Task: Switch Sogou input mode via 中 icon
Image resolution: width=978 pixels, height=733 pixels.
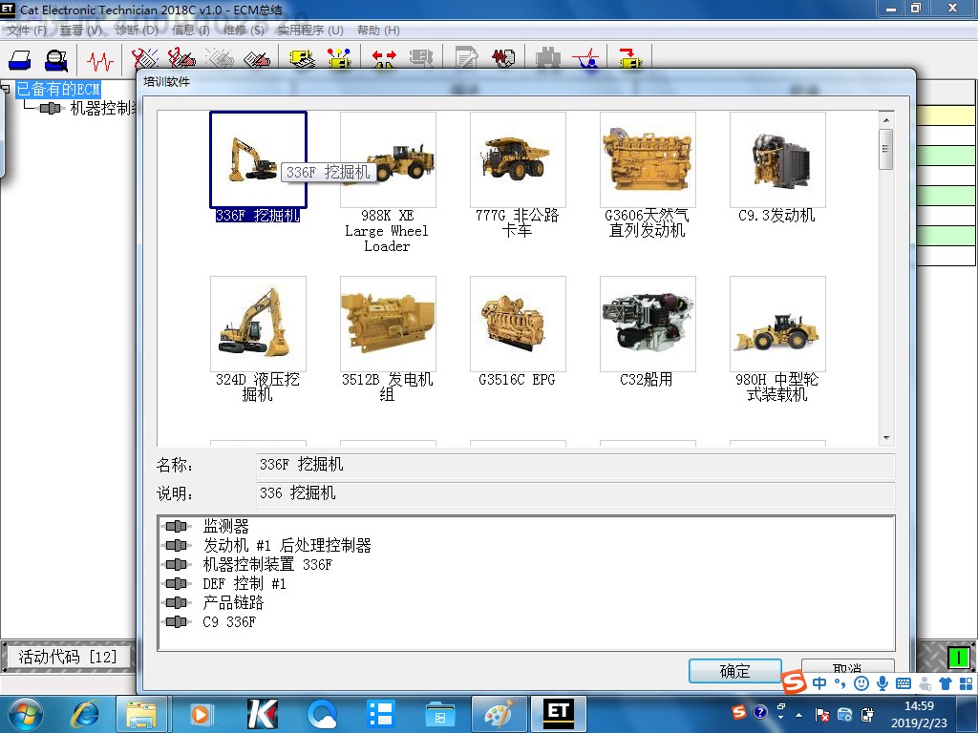Action: pyautogui.click(x=819, y=683)
